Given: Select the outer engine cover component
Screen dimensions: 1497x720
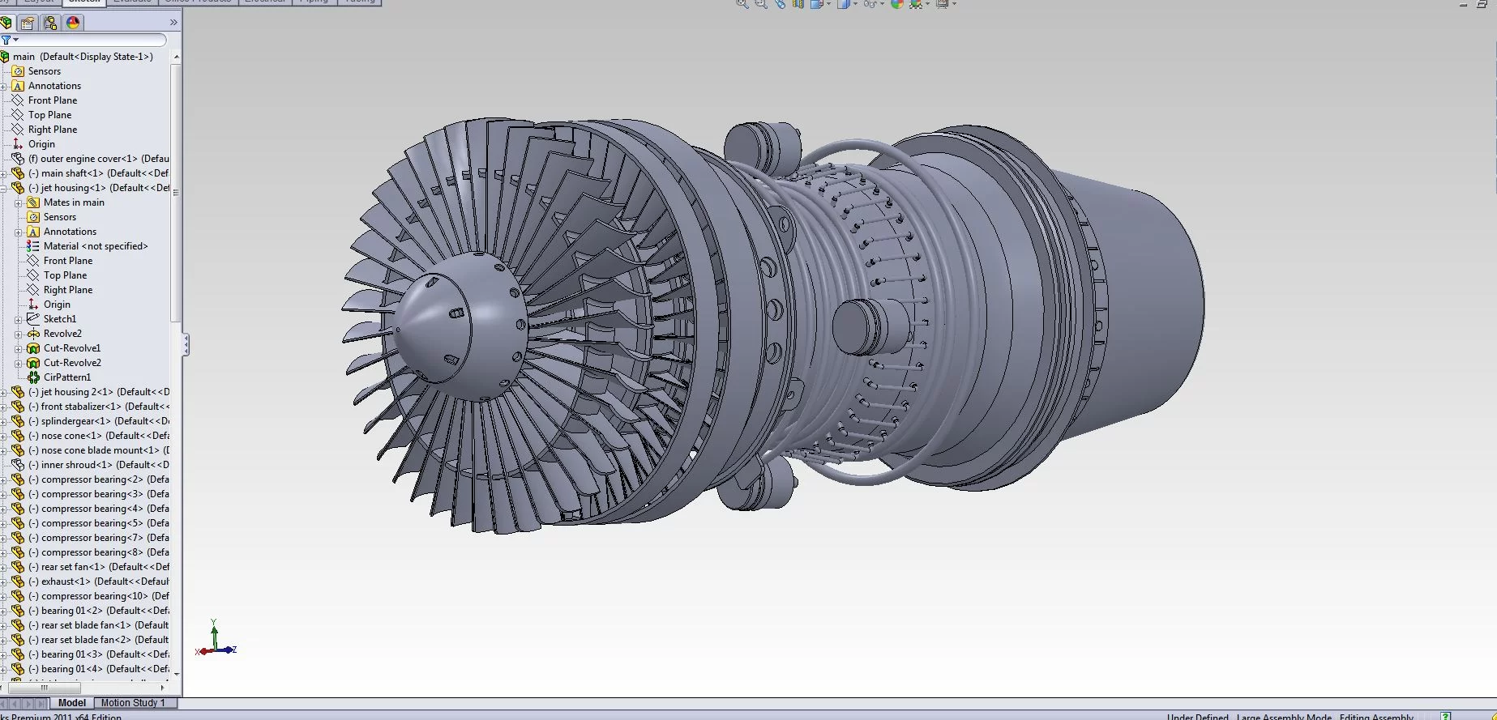Looking at the screenshot, I should 98,159.
